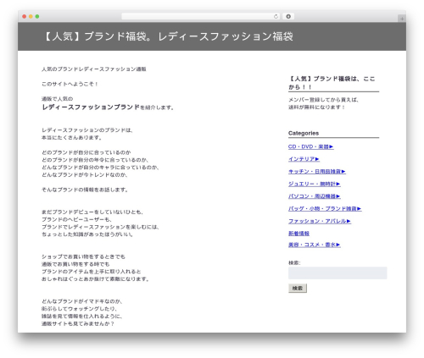
Task: Click the red close window button
Action: pos(25,16)
